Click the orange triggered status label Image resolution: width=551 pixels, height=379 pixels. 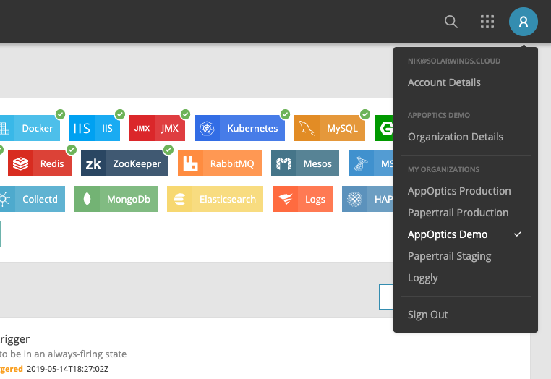pyautogui.click(x=12, y=369)
